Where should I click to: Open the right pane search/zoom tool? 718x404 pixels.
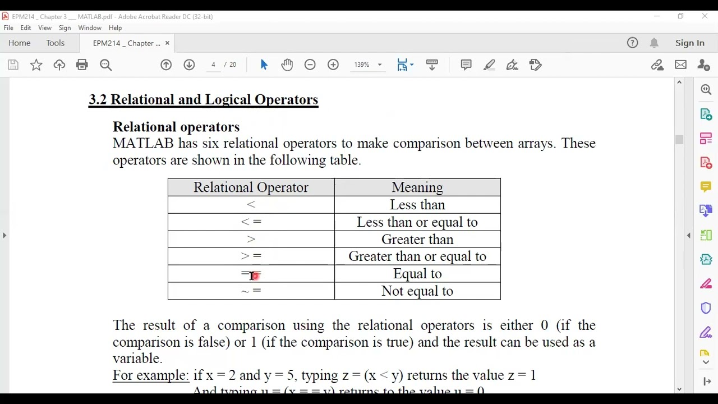[x=706, y=90]
